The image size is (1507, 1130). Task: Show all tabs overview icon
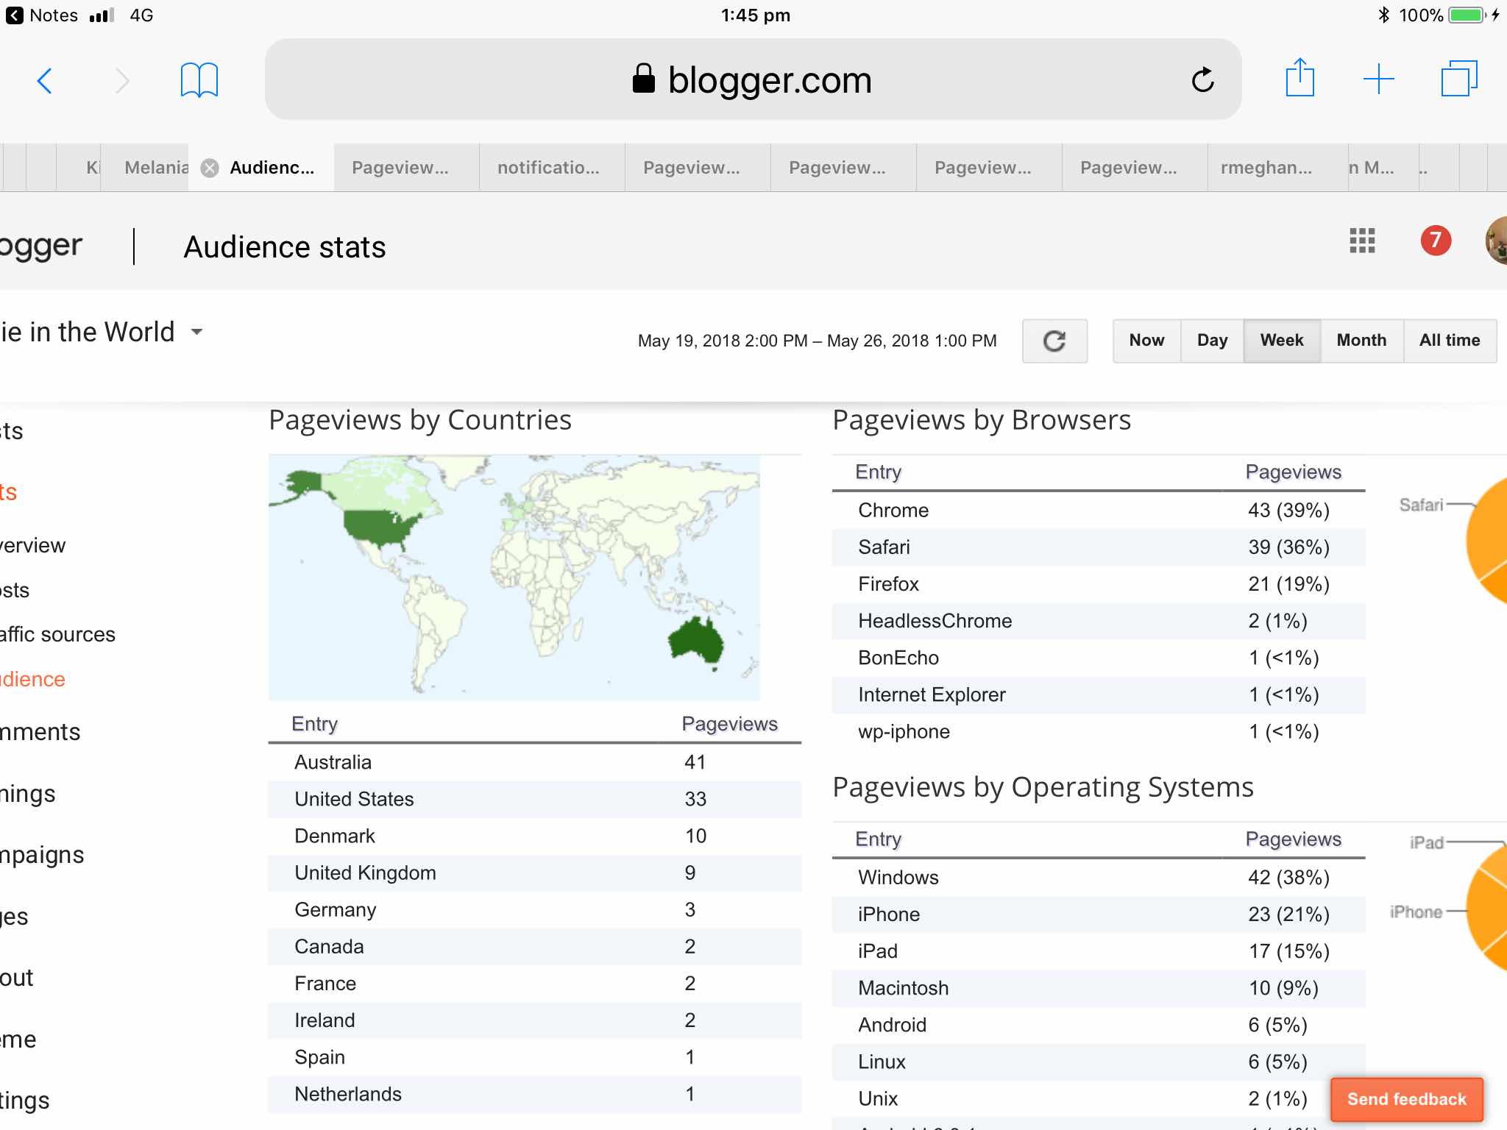click(x=1458, y=79)
